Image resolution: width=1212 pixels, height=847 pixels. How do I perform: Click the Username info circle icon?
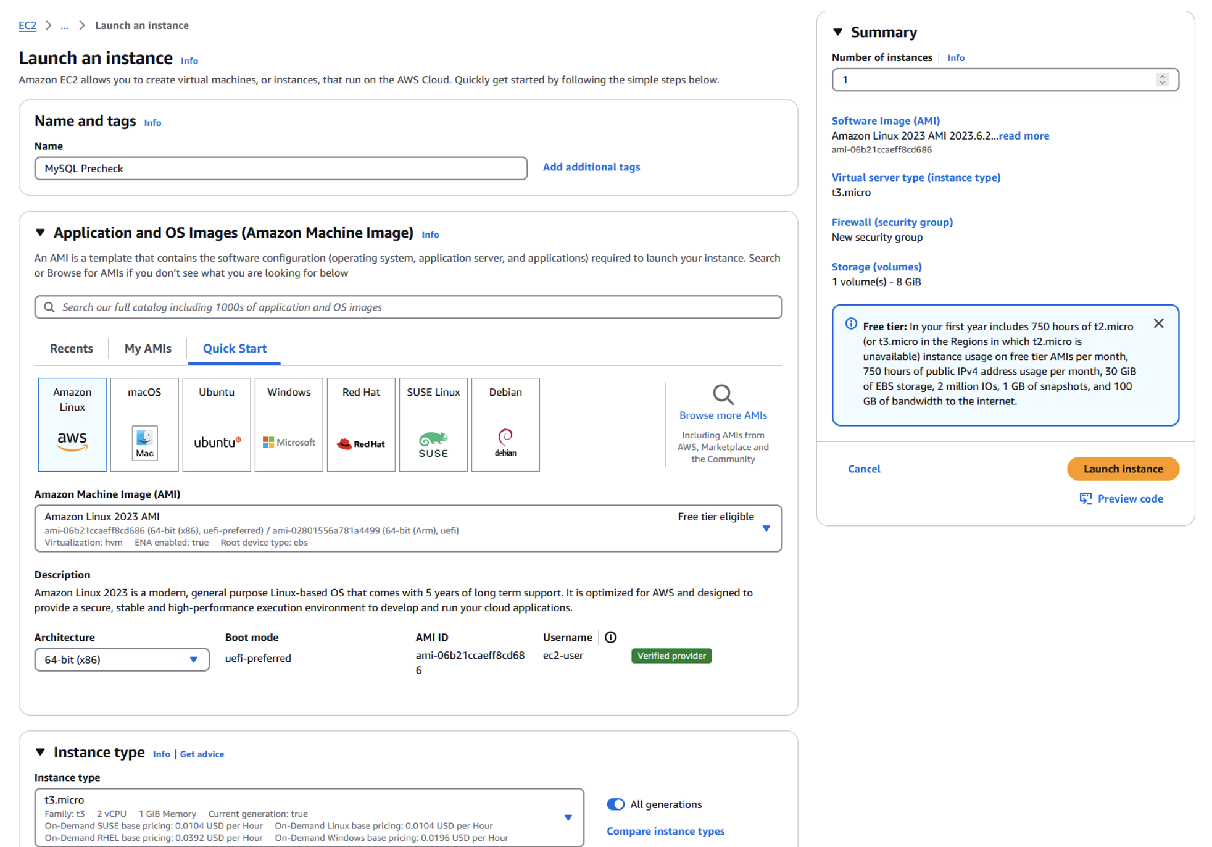pos(610,637)
